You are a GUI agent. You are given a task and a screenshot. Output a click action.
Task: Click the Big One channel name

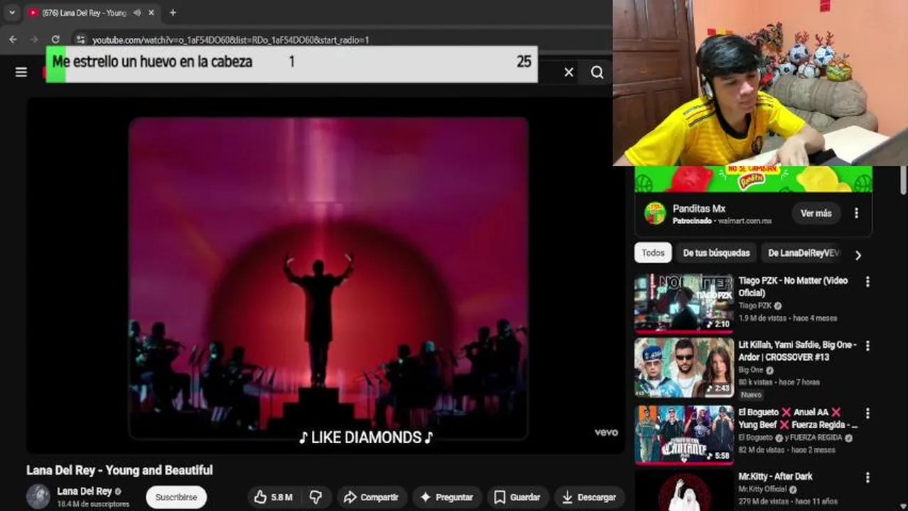750,370
